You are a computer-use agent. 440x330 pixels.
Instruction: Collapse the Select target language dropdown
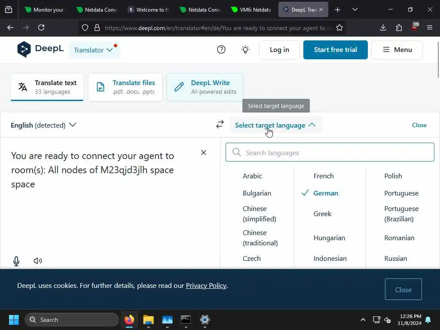(275, 125)
